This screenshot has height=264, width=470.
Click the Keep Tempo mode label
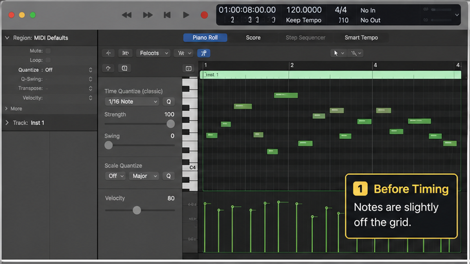click(304, 20)
